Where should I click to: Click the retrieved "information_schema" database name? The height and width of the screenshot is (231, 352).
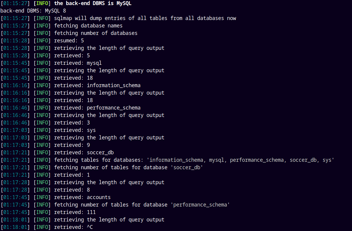tap(114, 85)
